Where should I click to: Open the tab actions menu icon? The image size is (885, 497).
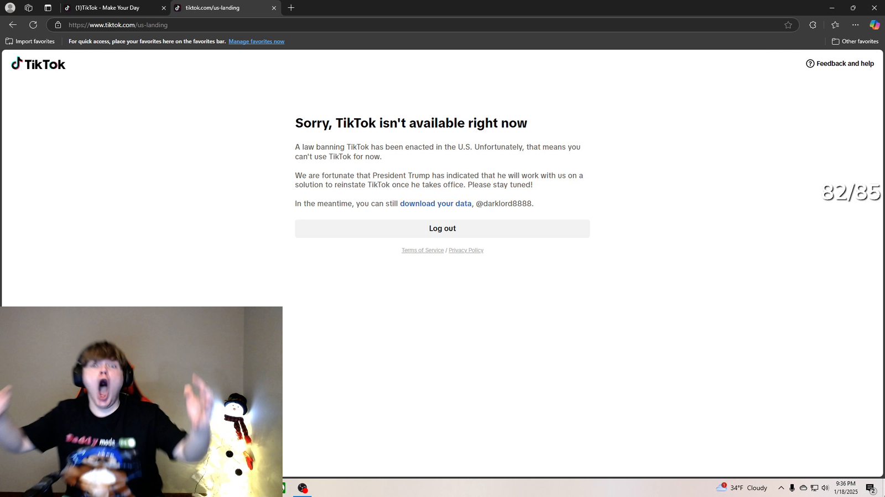click(48, 8)
